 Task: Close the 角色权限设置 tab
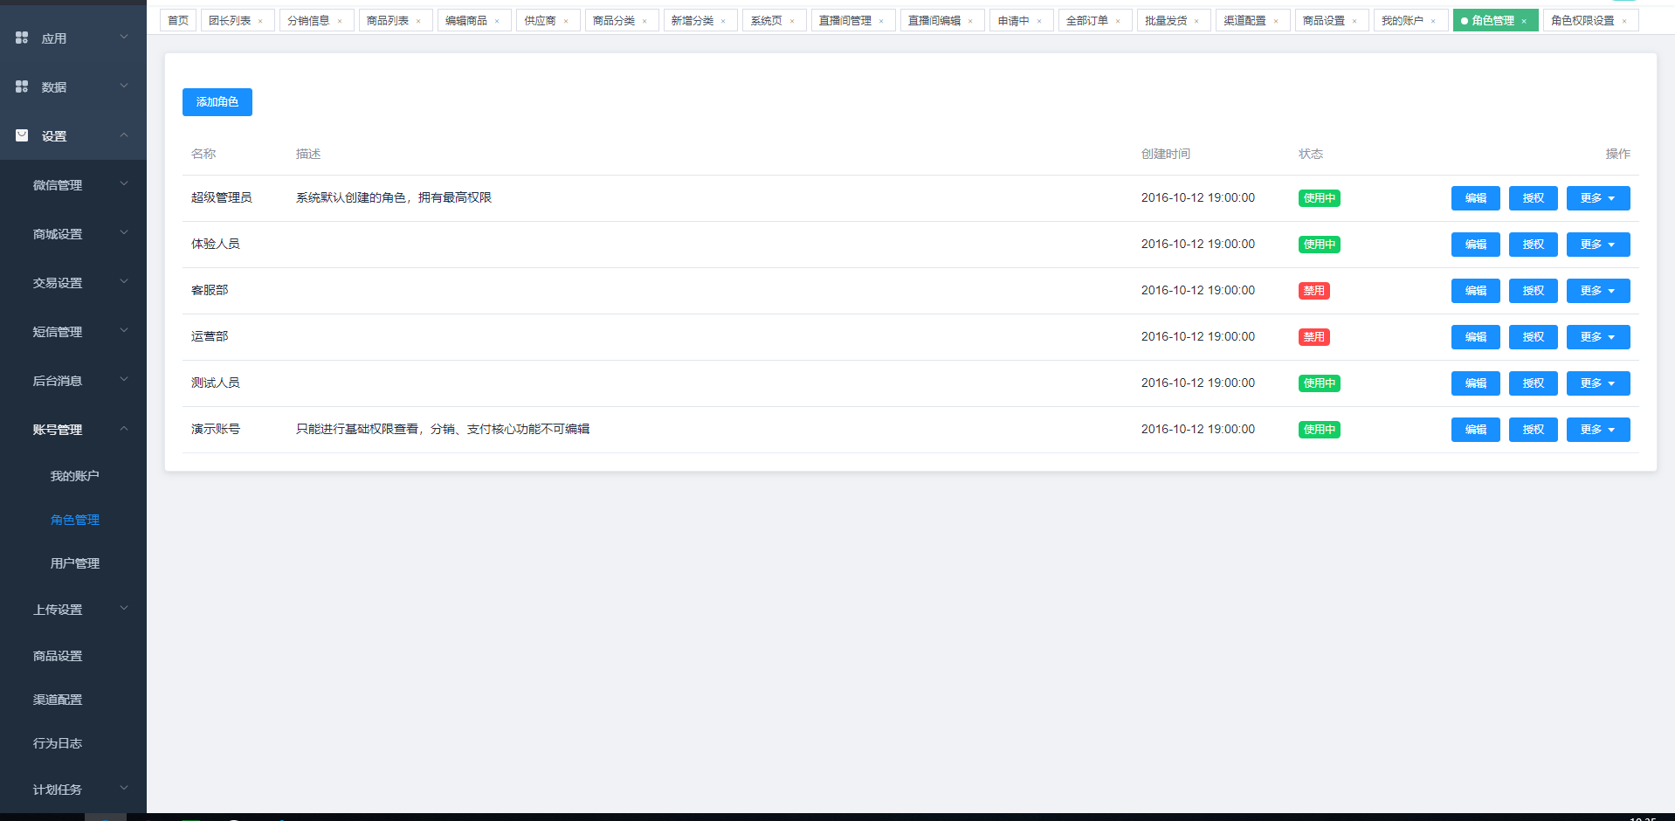pos(1624,21)
